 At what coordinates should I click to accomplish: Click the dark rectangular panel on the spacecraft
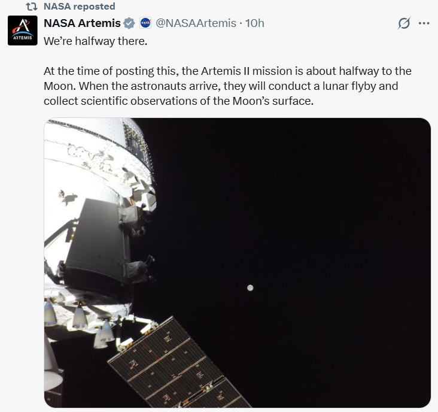point(95,240)
